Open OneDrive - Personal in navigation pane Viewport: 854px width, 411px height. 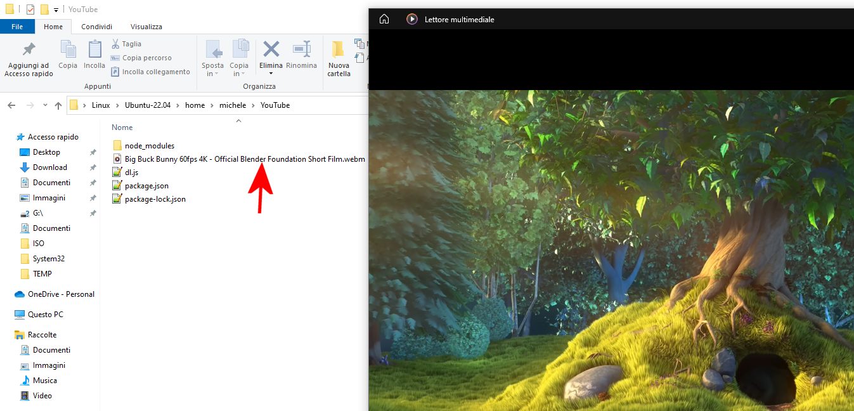tap(61, 294)
